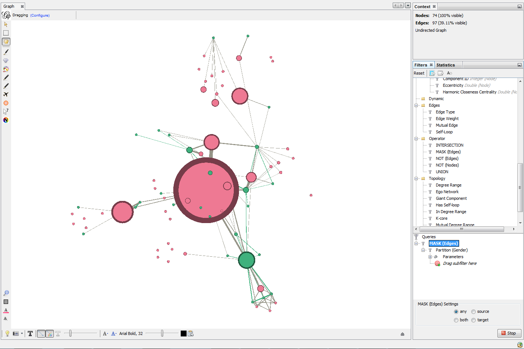Select the direct selection arrow tool

pos(6,24)
